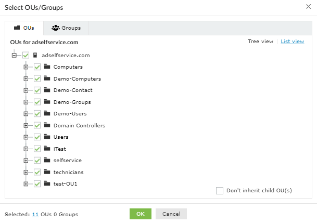Click the technicians folder icon
The width and height of the screenshot is (317, 224).
(x=47, y=172)
